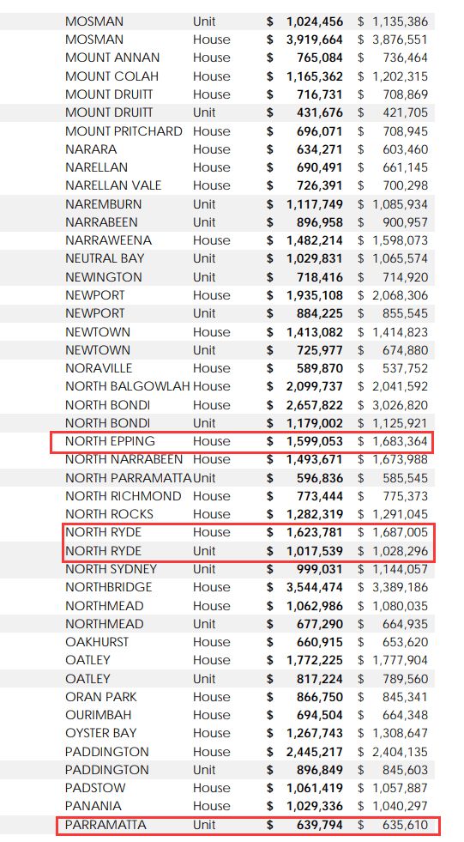Click the value 1,202,315

click(401, 76)
